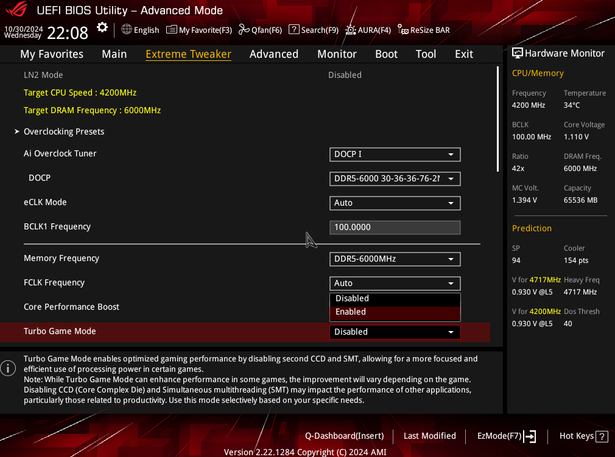
Task: Select the Turbo Game Mode label
Action: (60, 331)
